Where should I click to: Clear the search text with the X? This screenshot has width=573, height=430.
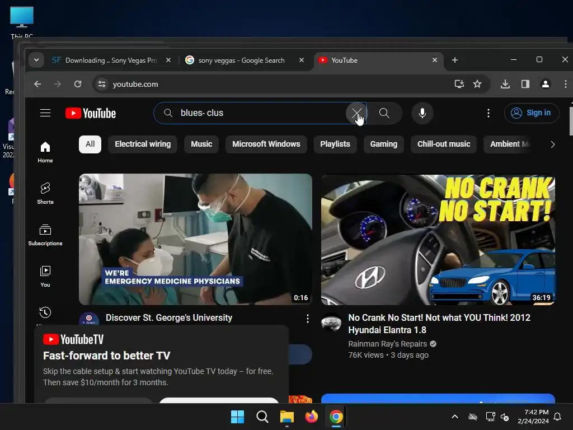pos(356,113)
